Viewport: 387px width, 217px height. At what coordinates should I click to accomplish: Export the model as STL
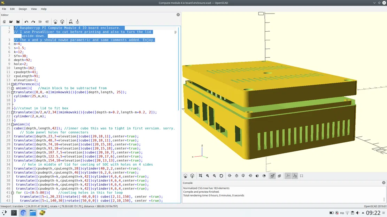70,22
